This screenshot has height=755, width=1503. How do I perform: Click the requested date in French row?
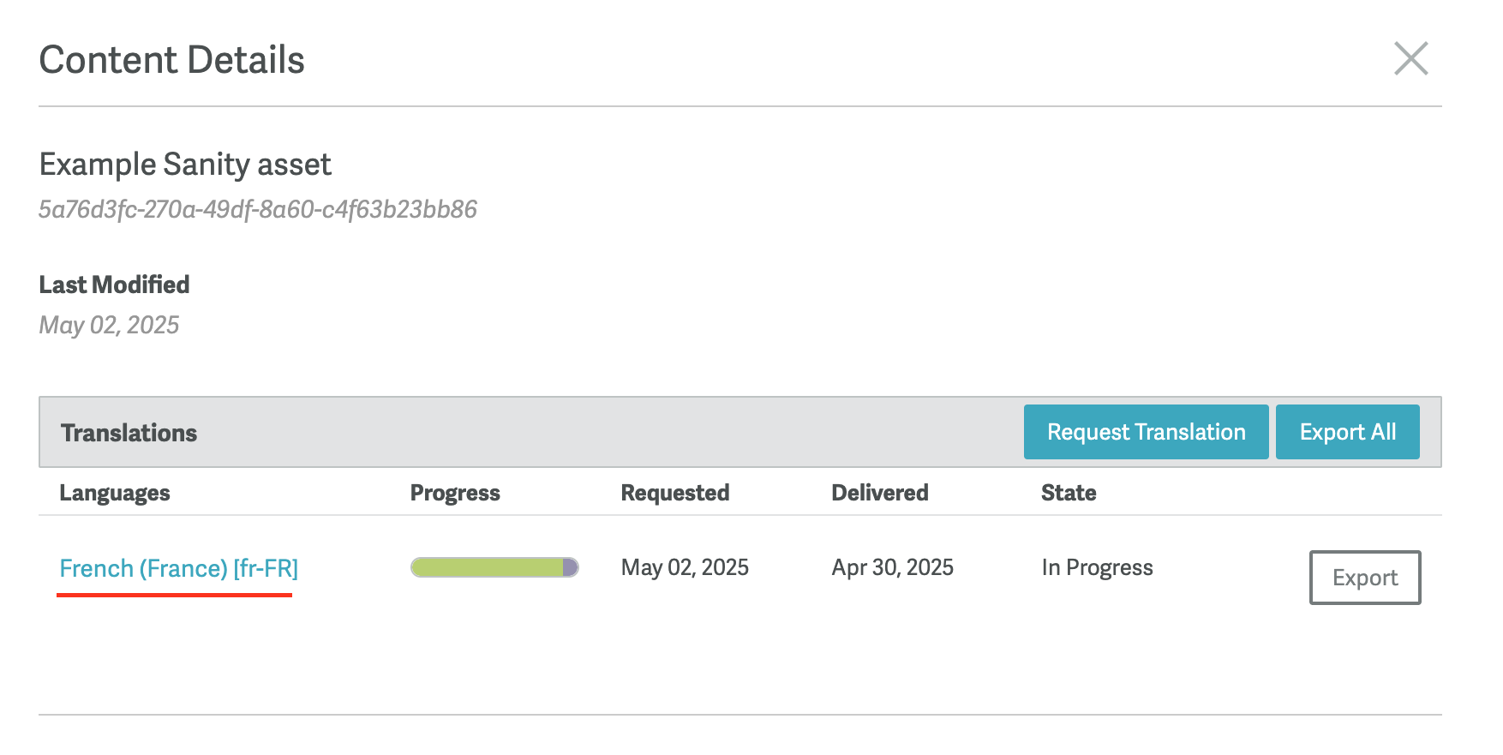[x=685, y=567]
